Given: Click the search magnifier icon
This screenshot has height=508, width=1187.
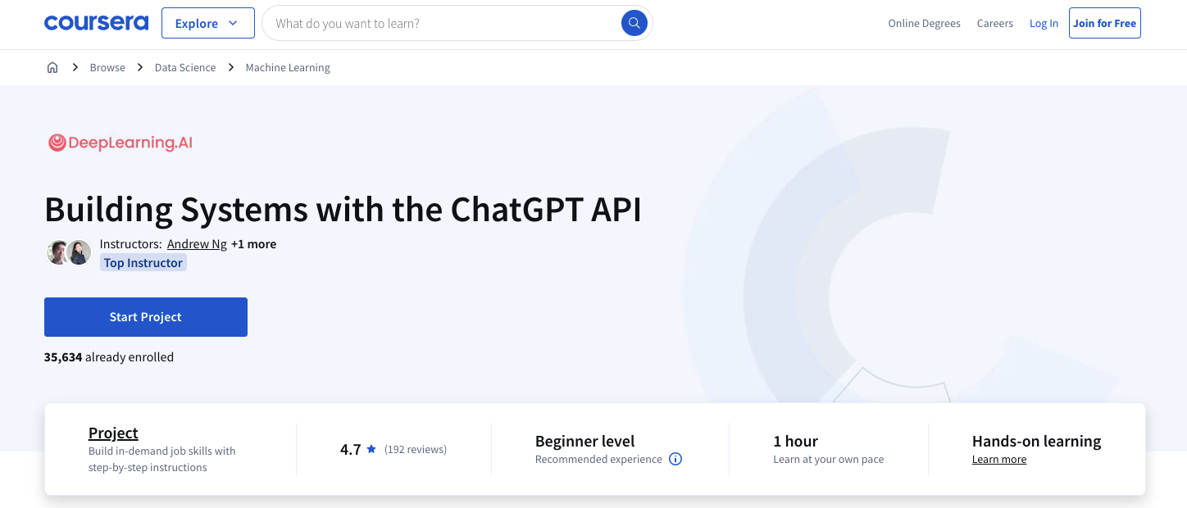Looking at the screenshot, I should (x=634, y=23).
